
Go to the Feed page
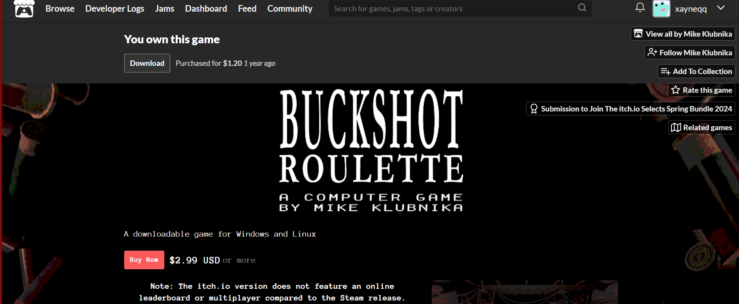[247, 9]
